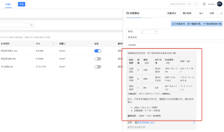Click the 清空记录 button
Viewport: 224px width, 132px height.
[187, 13]
